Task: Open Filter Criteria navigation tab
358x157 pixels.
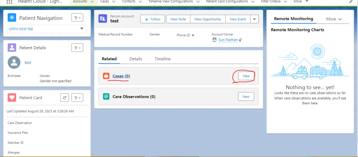Action: pyautogui.click(x=271, y=1)
